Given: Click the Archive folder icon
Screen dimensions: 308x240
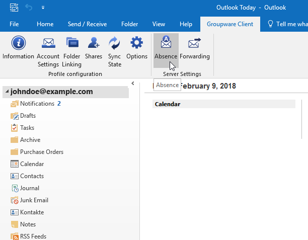Looking at the screenshot, I should [14, 140].
